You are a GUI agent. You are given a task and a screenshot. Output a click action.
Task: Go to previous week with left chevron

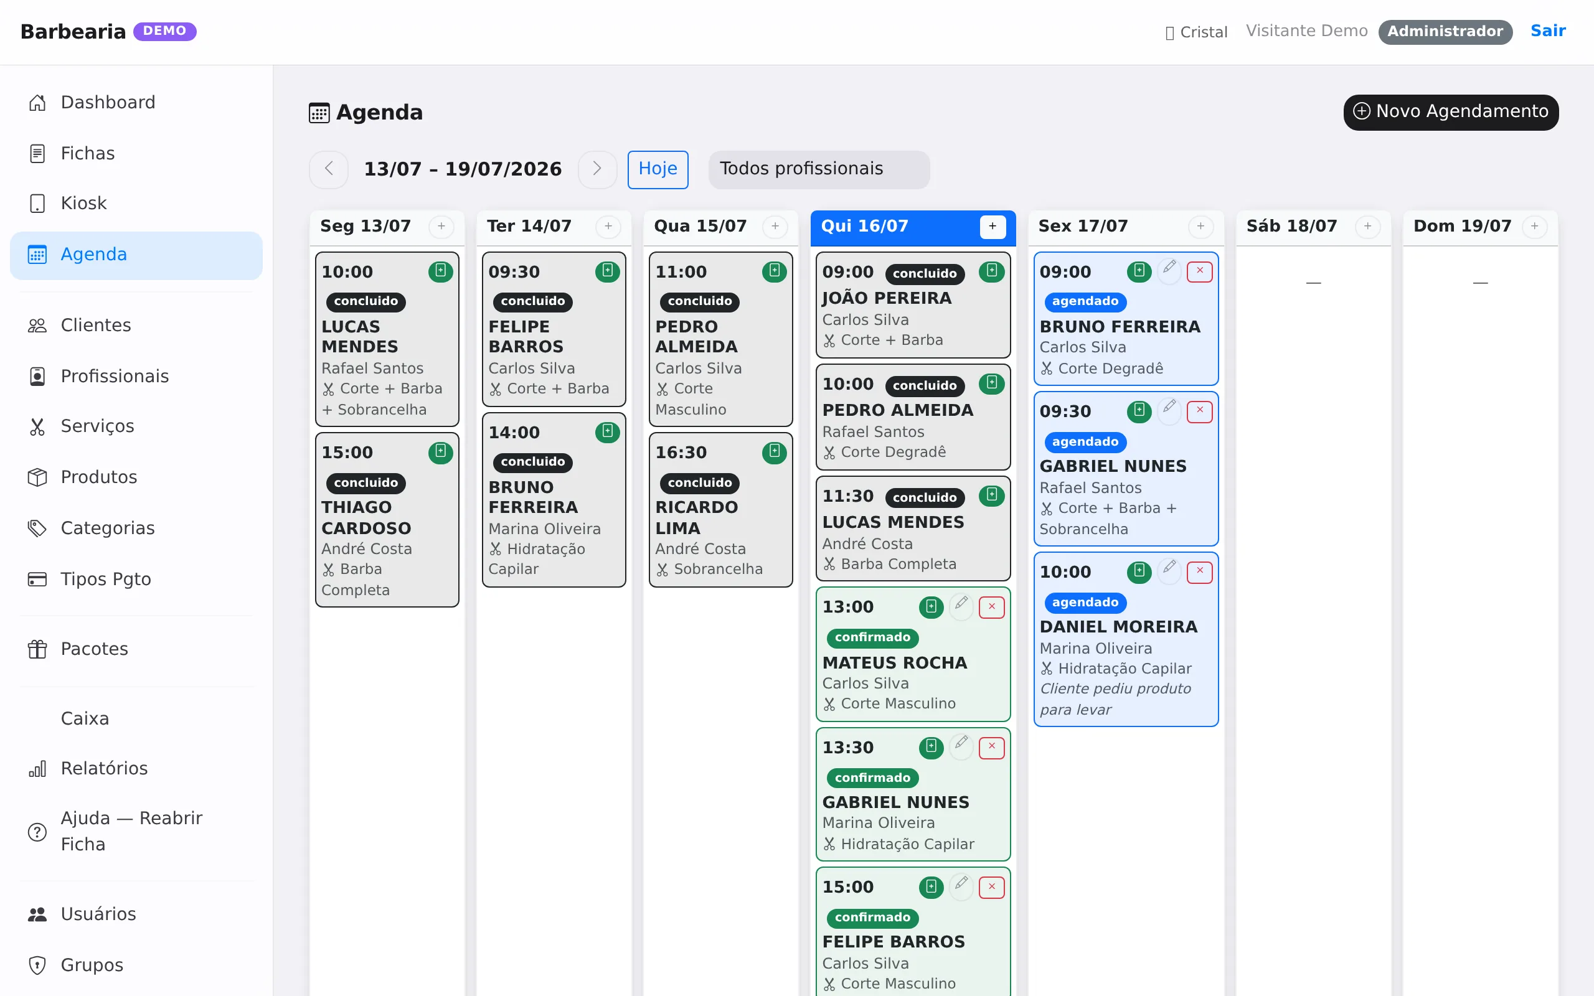click(x=329, y=169)
